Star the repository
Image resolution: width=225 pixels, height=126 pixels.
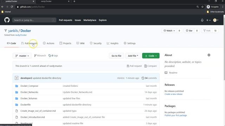click(189, 30)
